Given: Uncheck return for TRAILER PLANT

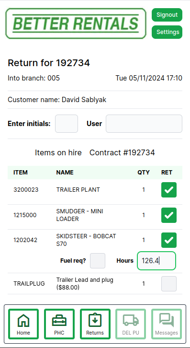Looking at the screenshot, I should pyautogui.click(x=169, y=190).
